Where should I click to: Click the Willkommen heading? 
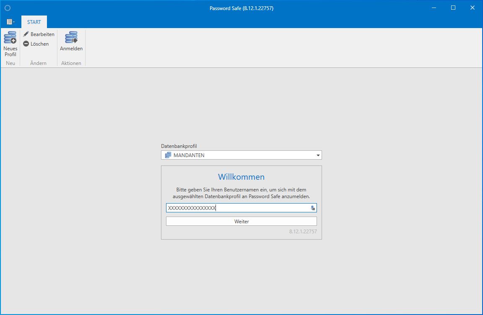coord(241,177)
